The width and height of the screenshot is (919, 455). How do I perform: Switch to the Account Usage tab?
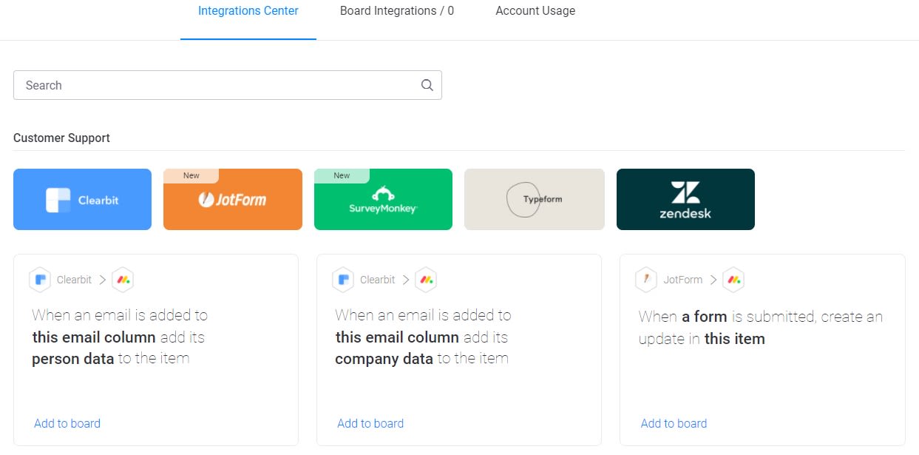535,11
